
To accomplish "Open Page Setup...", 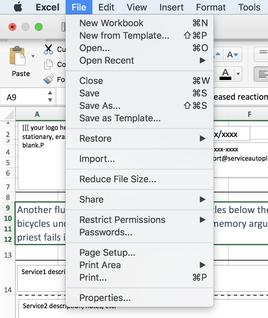I will point(140,252).
